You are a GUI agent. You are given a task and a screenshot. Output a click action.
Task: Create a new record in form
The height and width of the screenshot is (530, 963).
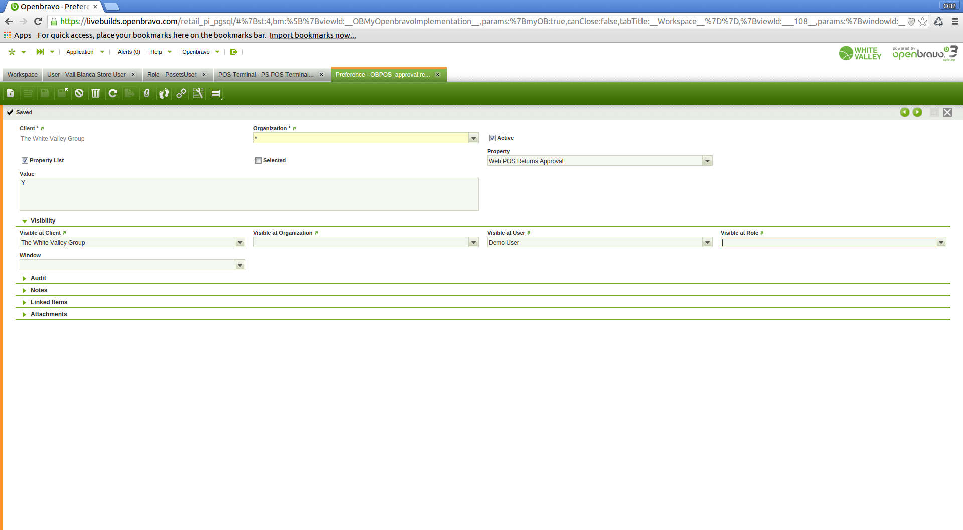click(x=11, y=93)
